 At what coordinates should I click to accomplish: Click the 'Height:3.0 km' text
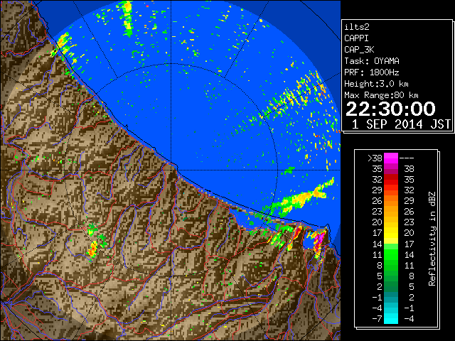[376, 84]
